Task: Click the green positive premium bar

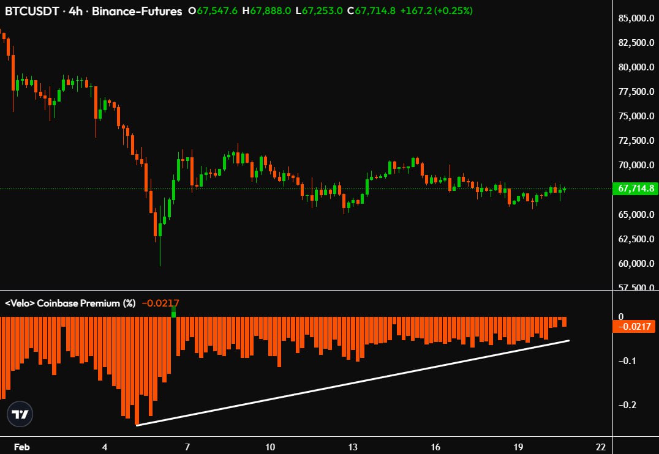Action: point(173,311)
